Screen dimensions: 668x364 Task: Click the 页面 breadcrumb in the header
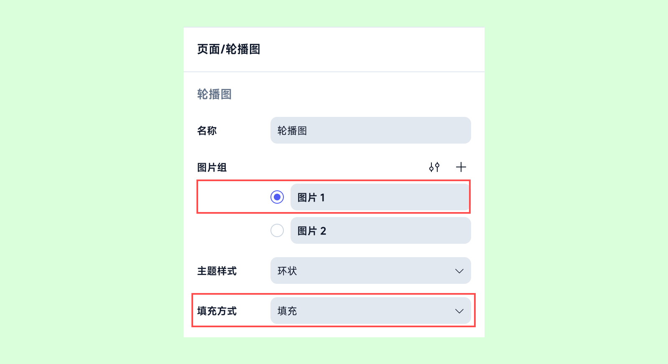coord(209,49)
